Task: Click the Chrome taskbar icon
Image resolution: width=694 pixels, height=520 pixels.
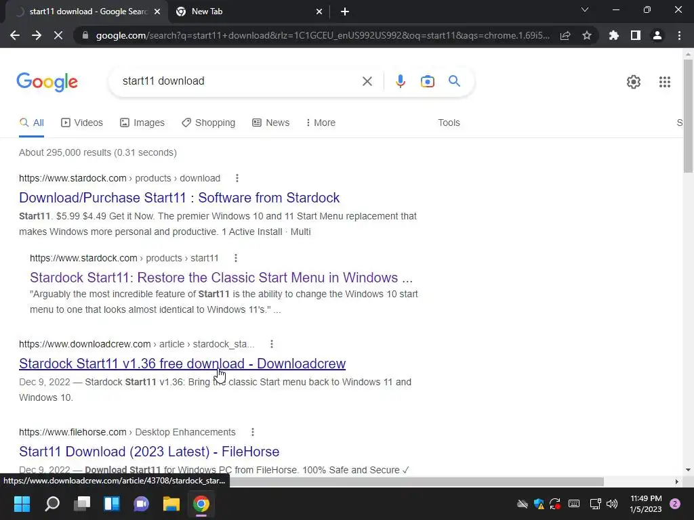Action: pyautogui.click(x=201, y=504)
